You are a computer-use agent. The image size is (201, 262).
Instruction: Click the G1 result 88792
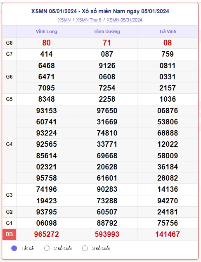point(107,223)
